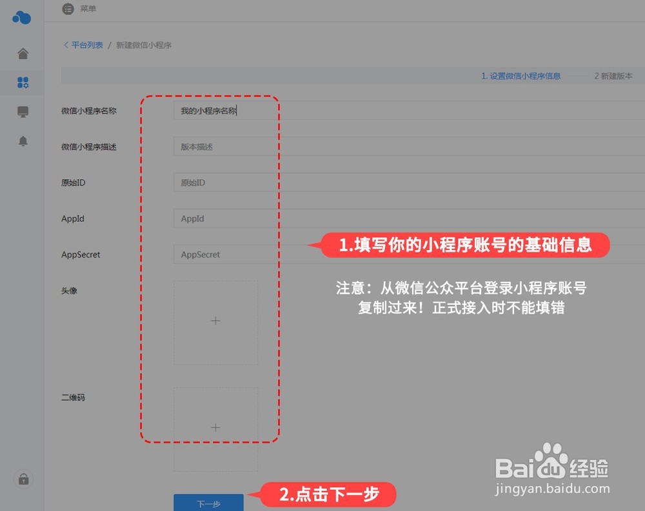Click the 新建微信小程序 breadcrumb item
Viewport: 645px width, 511px height.
[143, 44]
